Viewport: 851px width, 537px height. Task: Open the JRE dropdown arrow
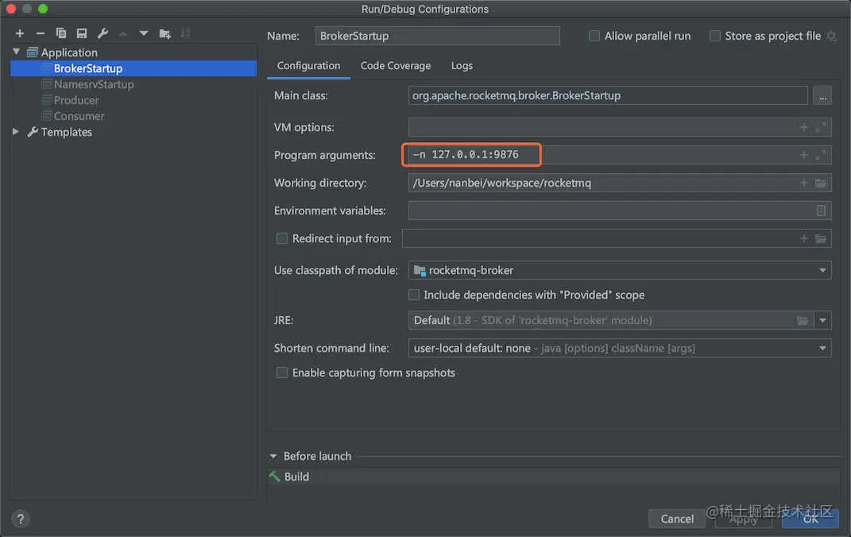pos(822,321)
